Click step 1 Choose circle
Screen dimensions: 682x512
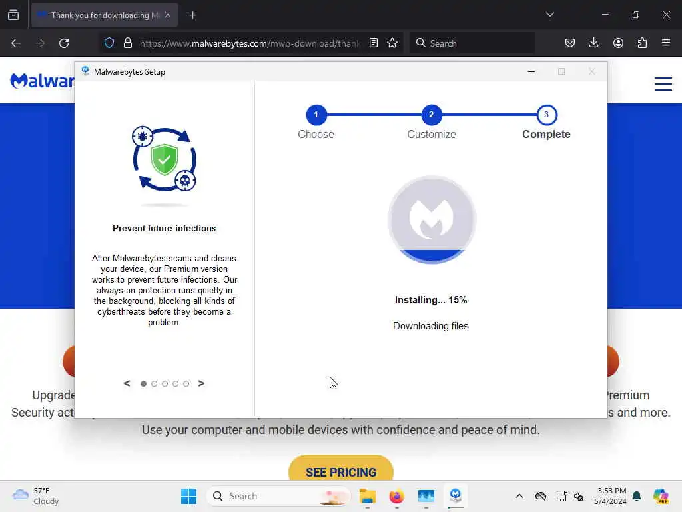tap(316, 115)
